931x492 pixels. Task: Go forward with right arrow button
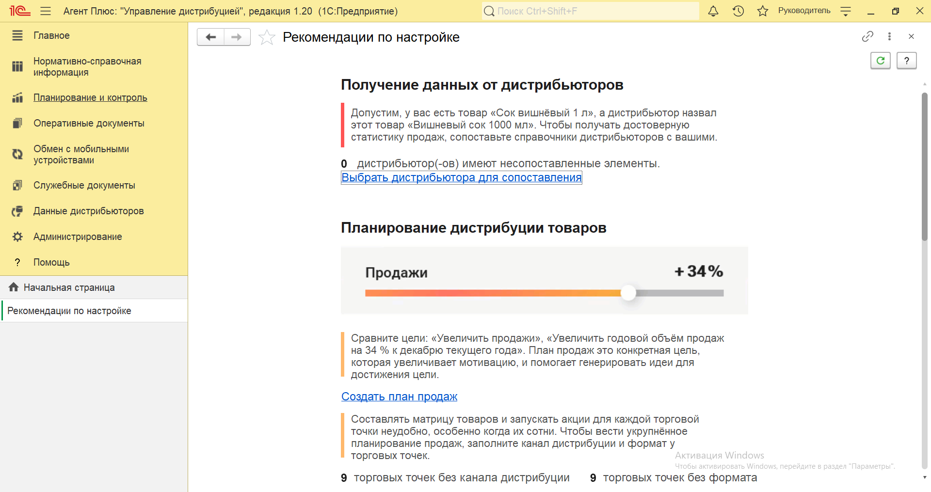click(237, 37)
